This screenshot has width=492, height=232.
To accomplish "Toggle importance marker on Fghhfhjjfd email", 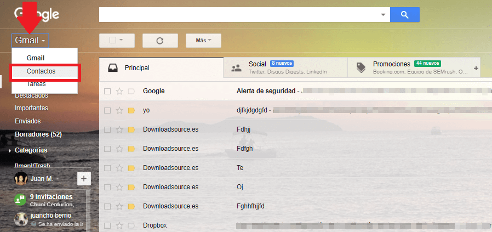I will [x=131, y=206].
